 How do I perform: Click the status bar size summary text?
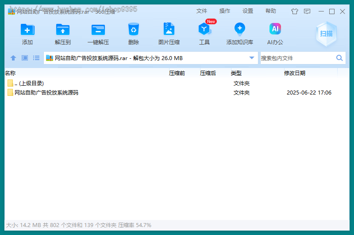coord(79,225)
